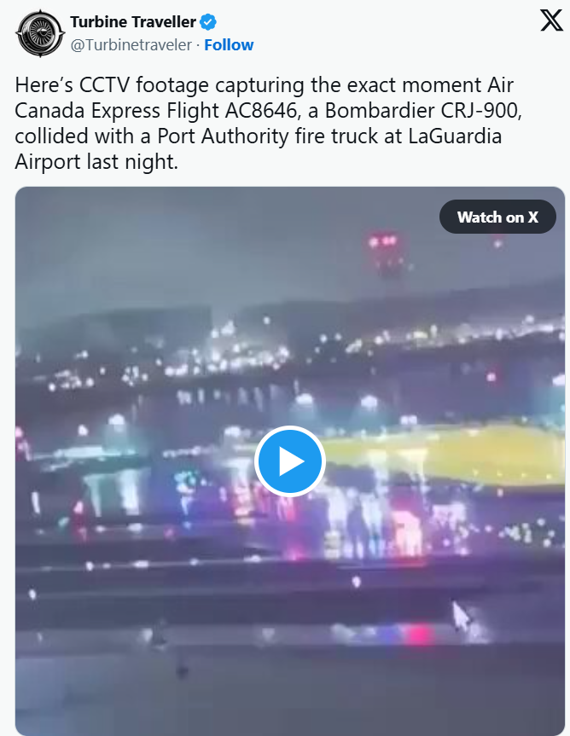
Task: Click the Turbine Traveller jet engine avatar
Action: (x=40, y=33)
